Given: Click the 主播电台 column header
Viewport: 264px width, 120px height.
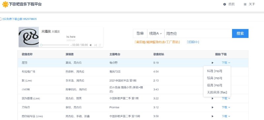Looking at the screenshot, I should (x=115, y=54).
